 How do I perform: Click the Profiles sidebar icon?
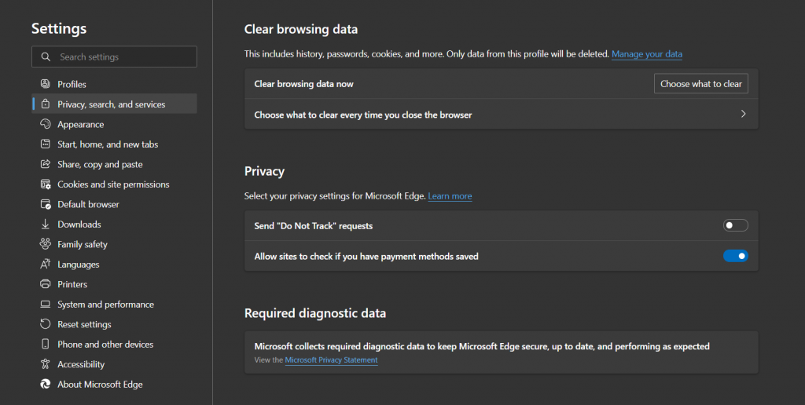[45, 84]
